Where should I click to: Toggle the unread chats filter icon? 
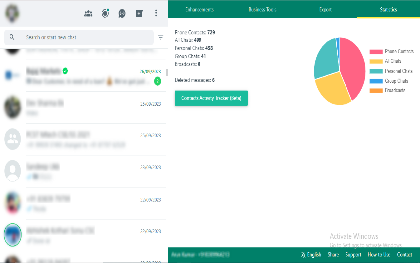(x=161, y=37)
